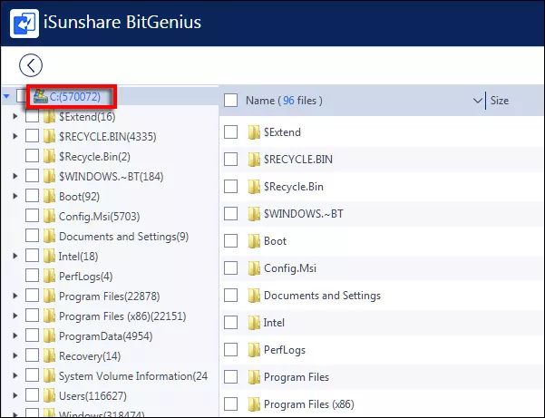The height and width of the screenshot is (418, 545).
Task: Tick the Boot checkbox in file list
Action: (231, 241)
